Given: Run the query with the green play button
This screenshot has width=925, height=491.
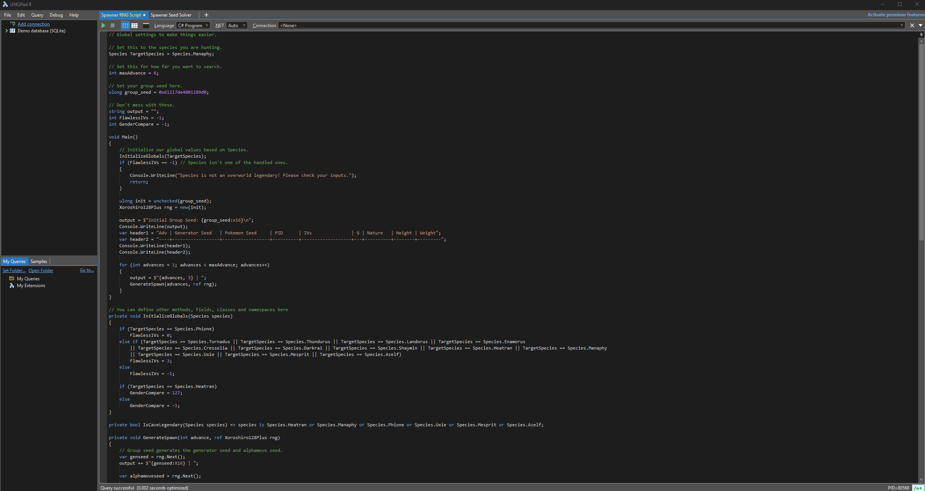Looking at the screenshot, I should [x=103, y=26].
